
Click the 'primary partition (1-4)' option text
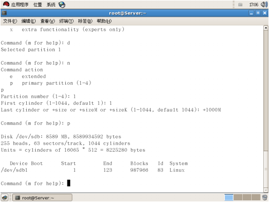56,83
